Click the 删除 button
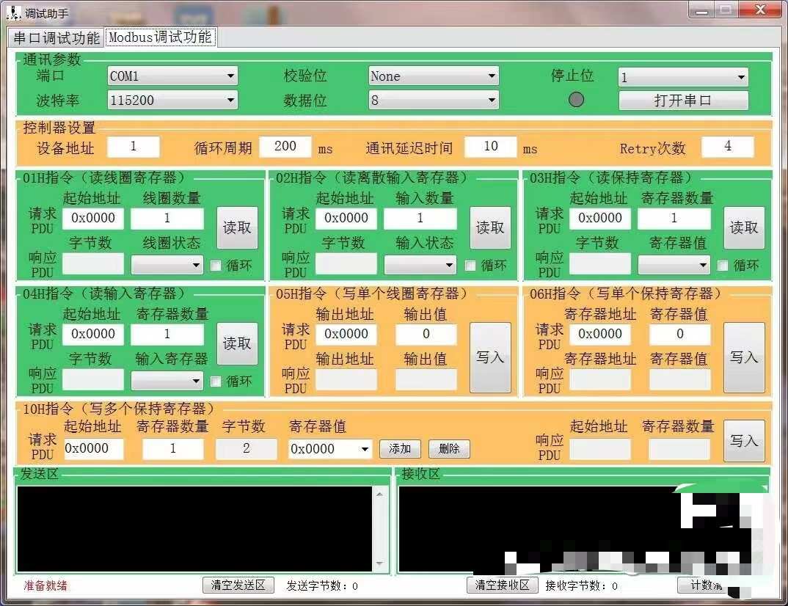 449,449
